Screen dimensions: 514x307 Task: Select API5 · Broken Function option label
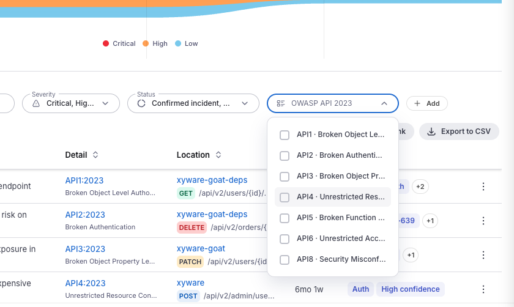click(341, 218)
